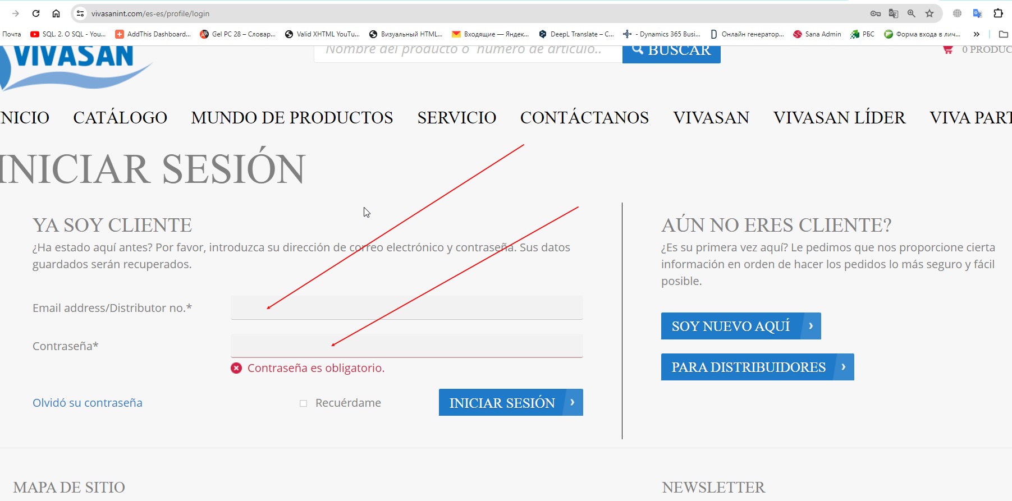The image size is (1012, 501).
Task: Click the PARA DISTRIBUIDORES button
Action: 757,367
